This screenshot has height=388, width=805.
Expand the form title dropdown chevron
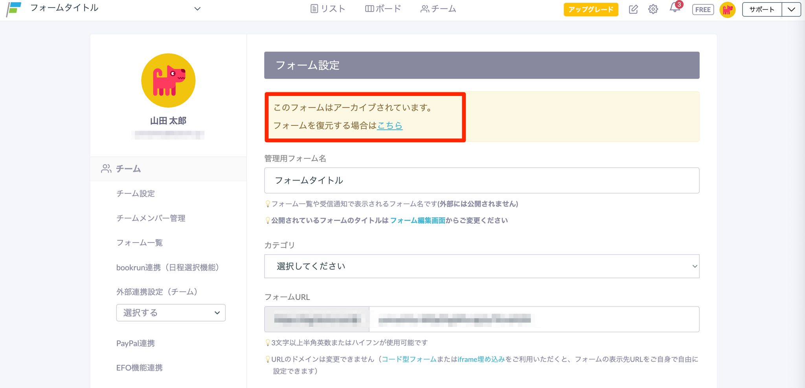[197, 9]
